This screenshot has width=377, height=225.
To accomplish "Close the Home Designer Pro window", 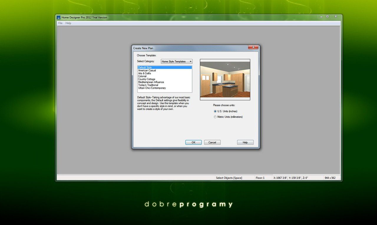I will pyautogui.click(x=336, y=17).
